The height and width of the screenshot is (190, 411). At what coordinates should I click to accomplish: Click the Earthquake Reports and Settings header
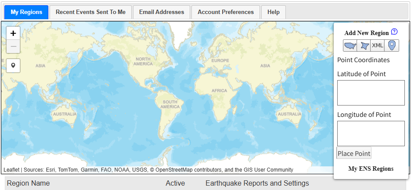click(257, 183)
